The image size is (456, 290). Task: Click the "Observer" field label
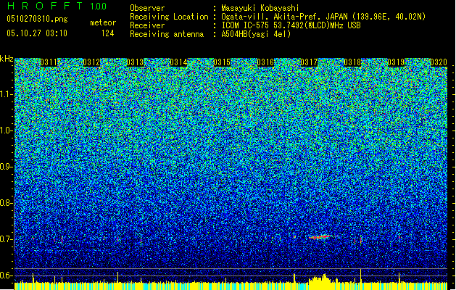(x=147, y=8)
